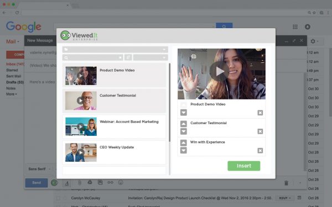Remove Win with Experience from playlist
This screenshot has height=207, width=332.
[260, 150]
